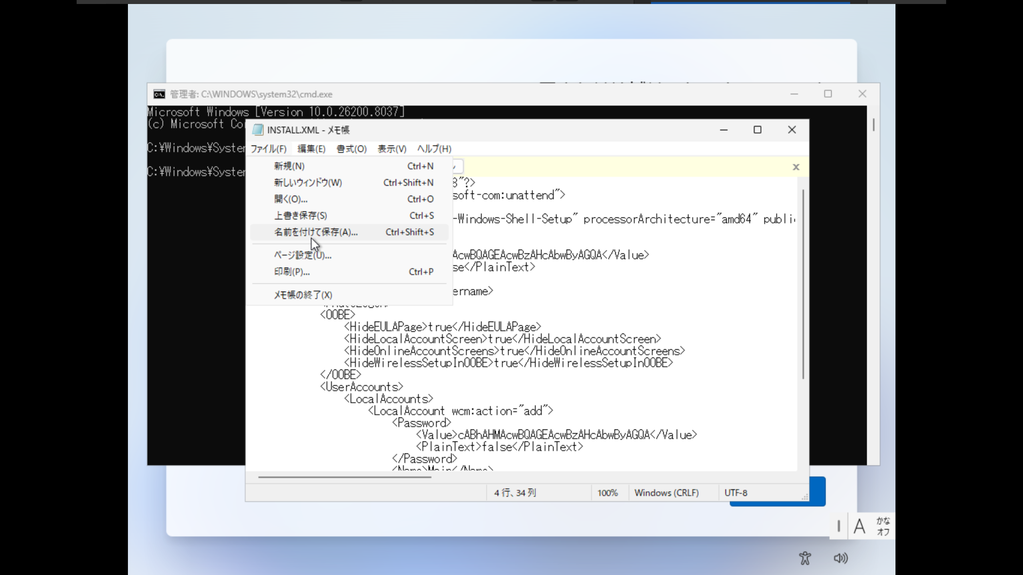Viewport: 1023px width, 575px height.
Task: Click the 4 行、34 列 position indicator
Action: point(515,493)
